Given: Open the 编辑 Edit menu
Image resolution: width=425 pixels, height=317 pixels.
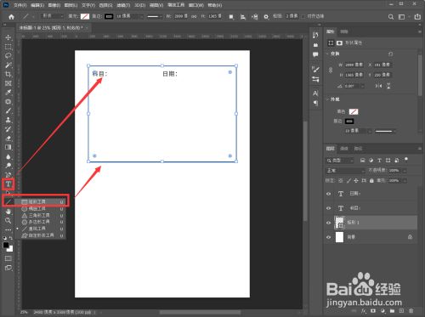Looking at the screenshot, I should 37,5.
